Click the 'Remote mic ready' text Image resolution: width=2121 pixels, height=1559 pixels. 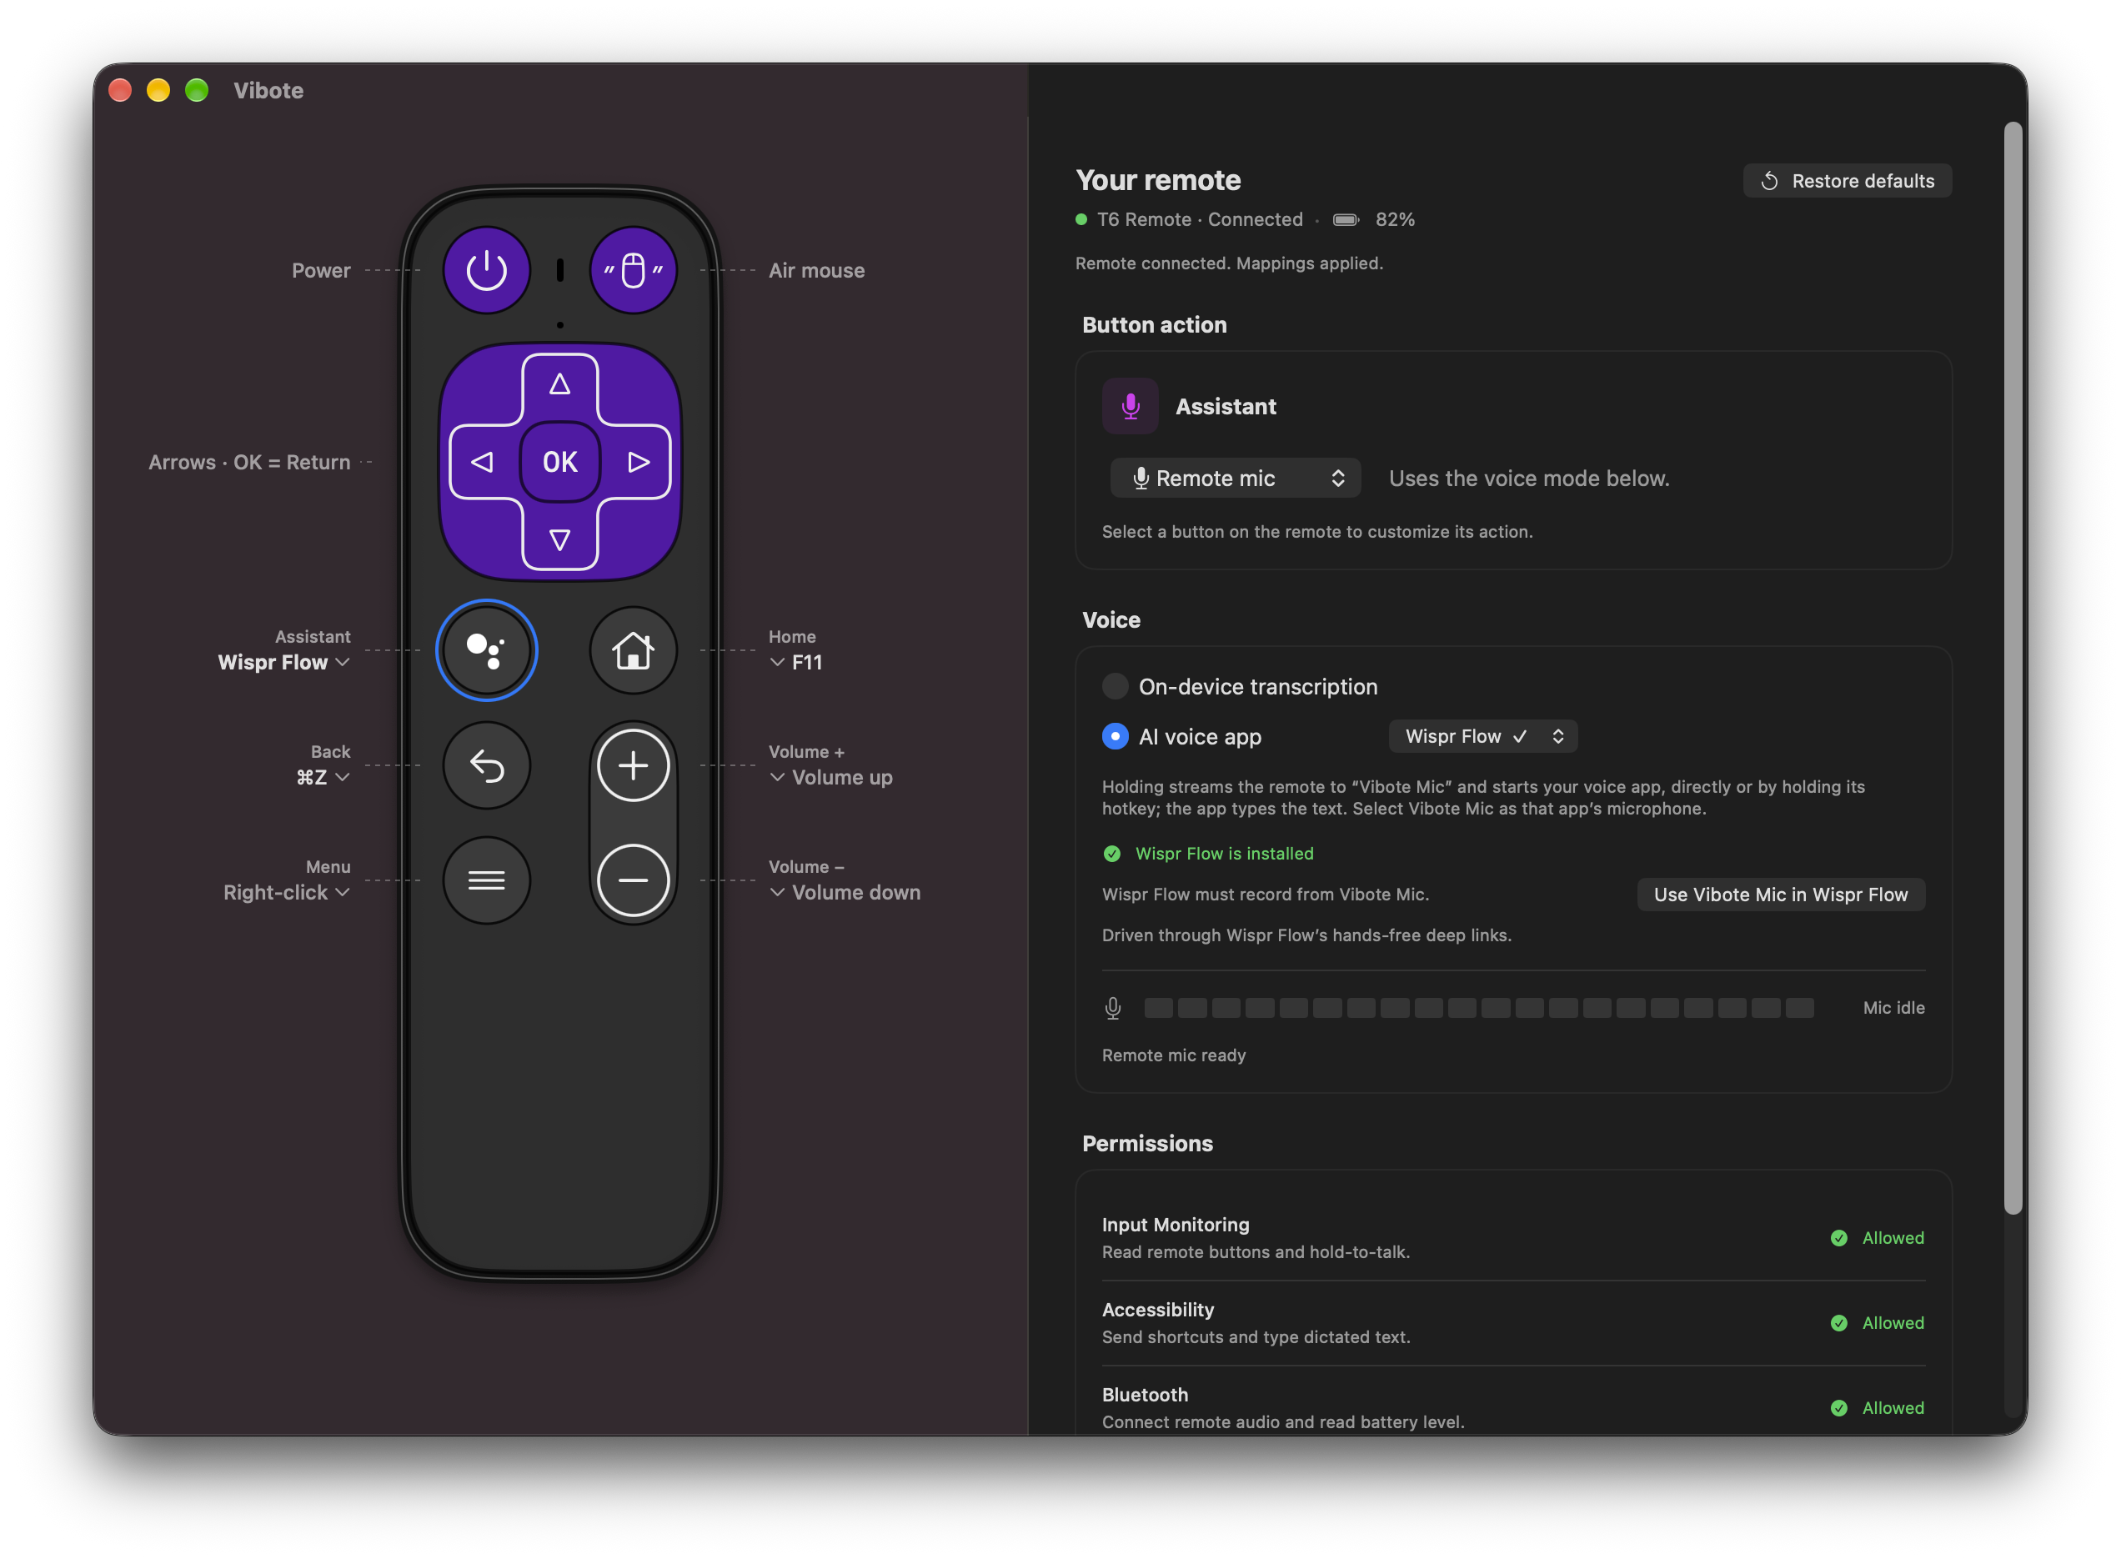[1174, 1055]
